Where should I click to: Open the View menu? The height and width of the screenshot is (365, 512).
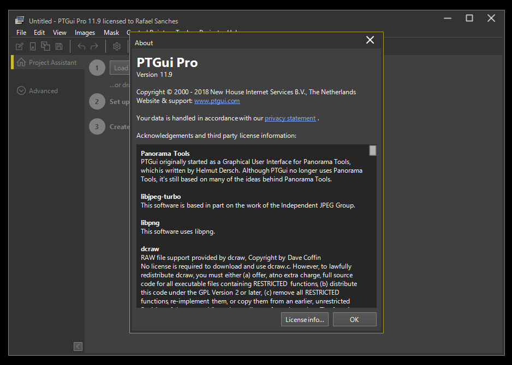(x=59, y=33)
